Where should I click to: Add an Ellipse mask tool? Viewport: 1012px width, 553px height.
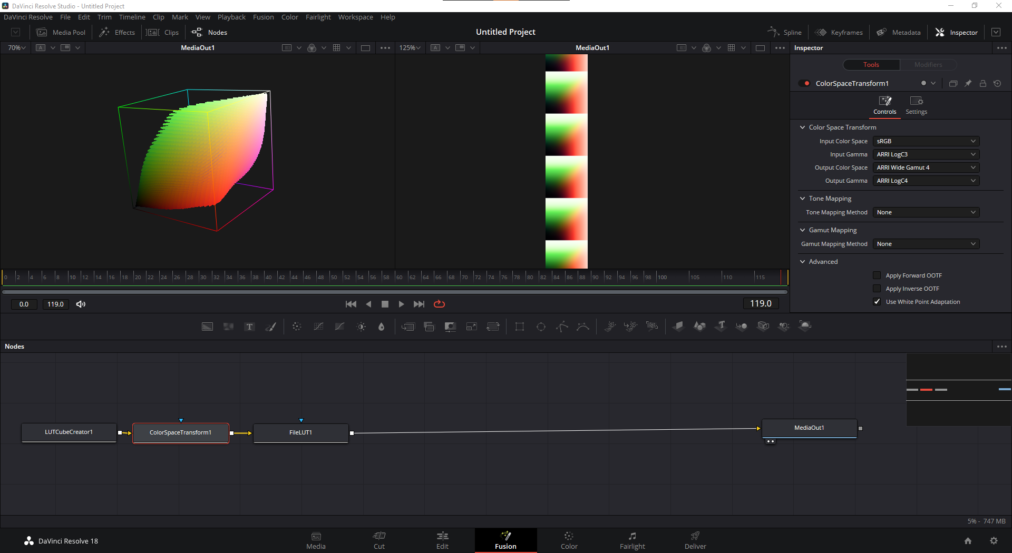tap(541, 327)
